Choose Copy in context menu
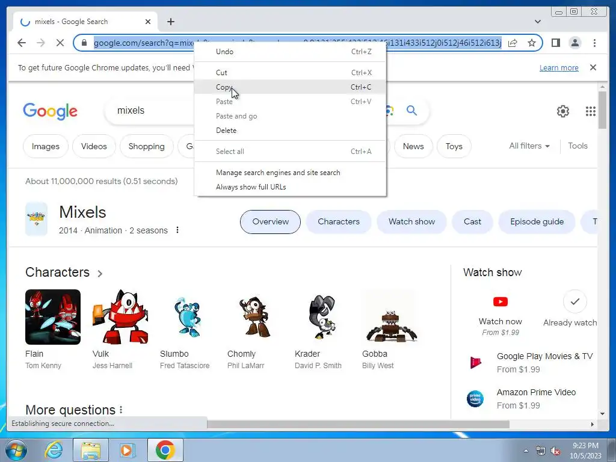Image resolution: width=616 pixels, height=462 pixels. (291, 87)
